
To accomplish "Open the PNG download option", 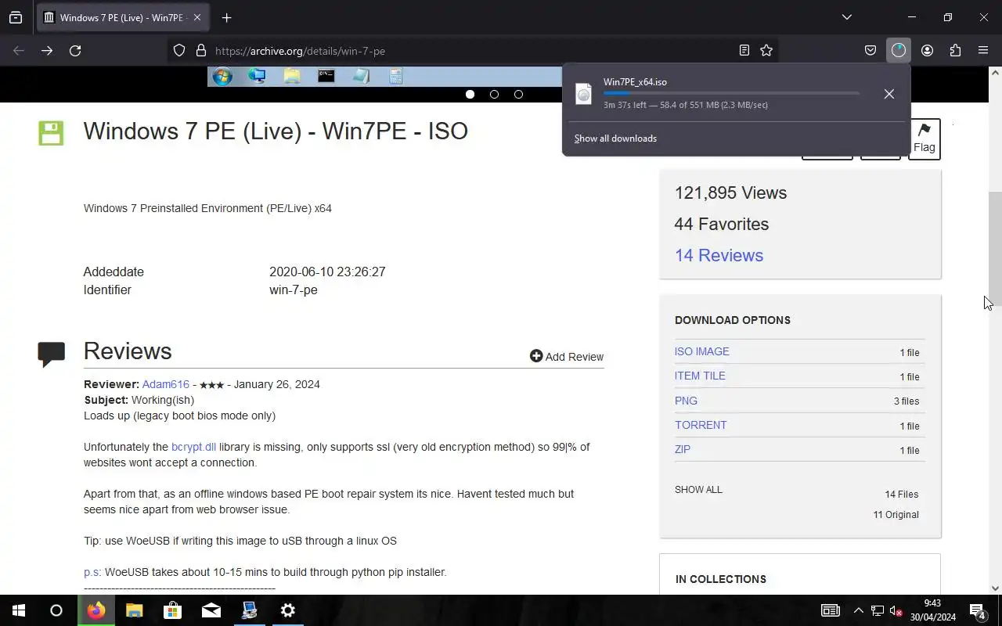I will 686,401.
